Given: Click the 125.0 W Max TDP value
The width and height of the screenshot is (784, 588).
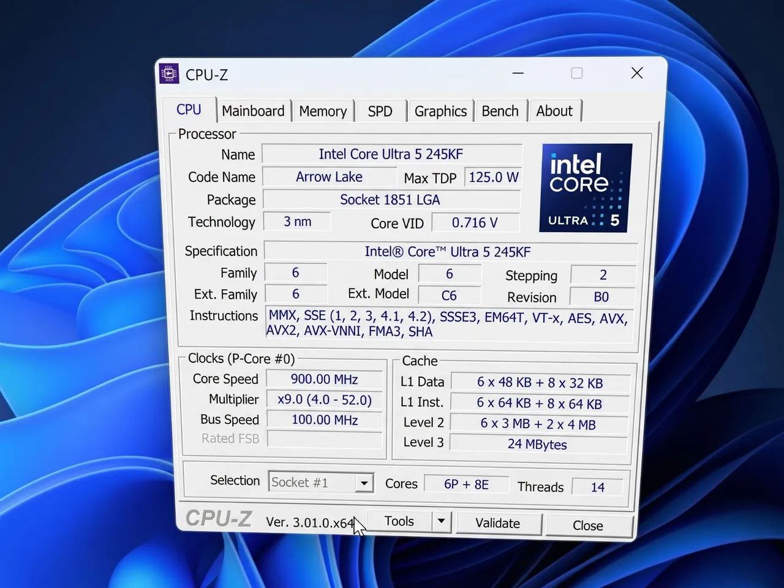Looking at the screenshot, I should [493, 178].
